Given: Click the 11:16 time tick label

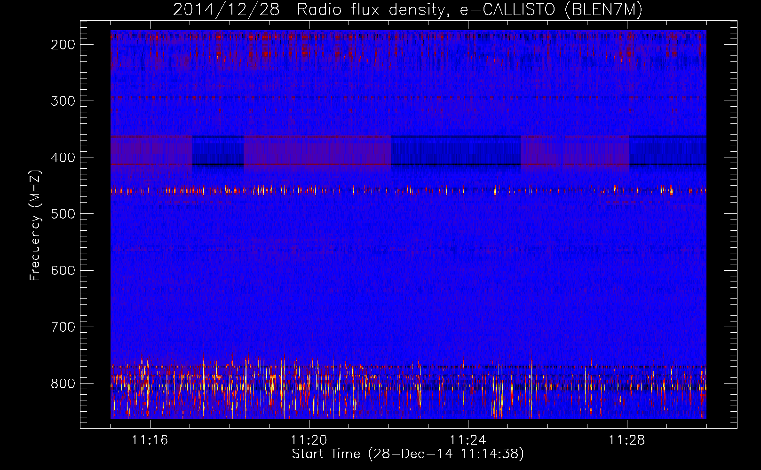Looking at the screenshot, I should click(150, 440).
